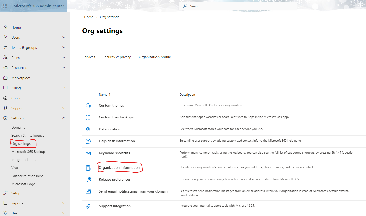
Task: Click the Copilot icon in sidebar
Action: coord(5,98)
